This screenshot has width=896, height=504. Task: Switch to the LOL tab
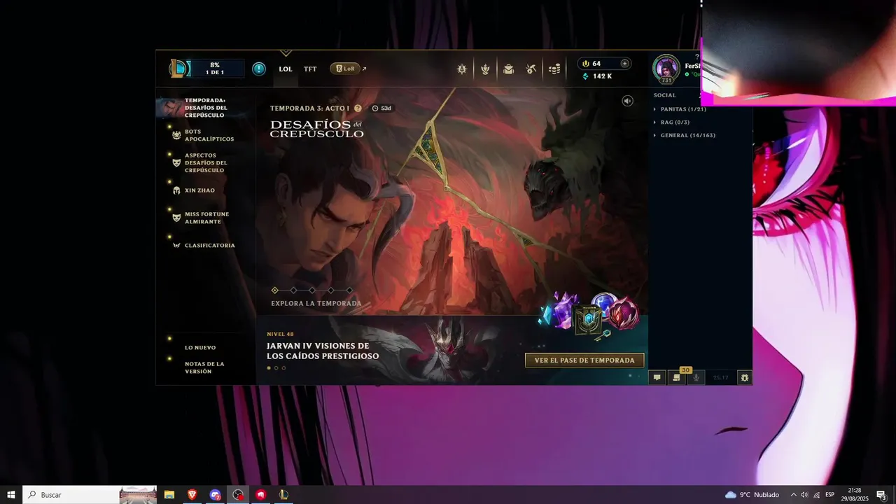point(286,69)
